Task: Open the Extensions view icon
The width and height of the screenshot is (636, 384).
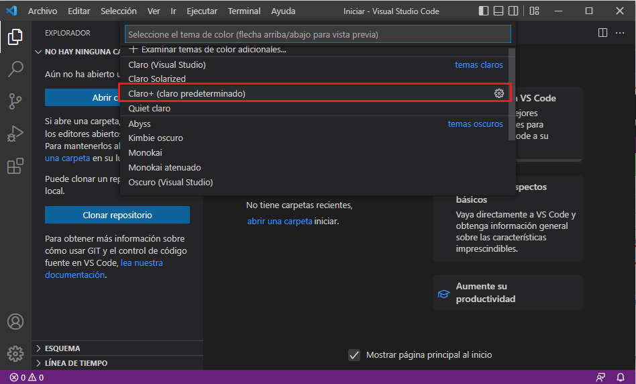Action: click(x=15, y=166)
